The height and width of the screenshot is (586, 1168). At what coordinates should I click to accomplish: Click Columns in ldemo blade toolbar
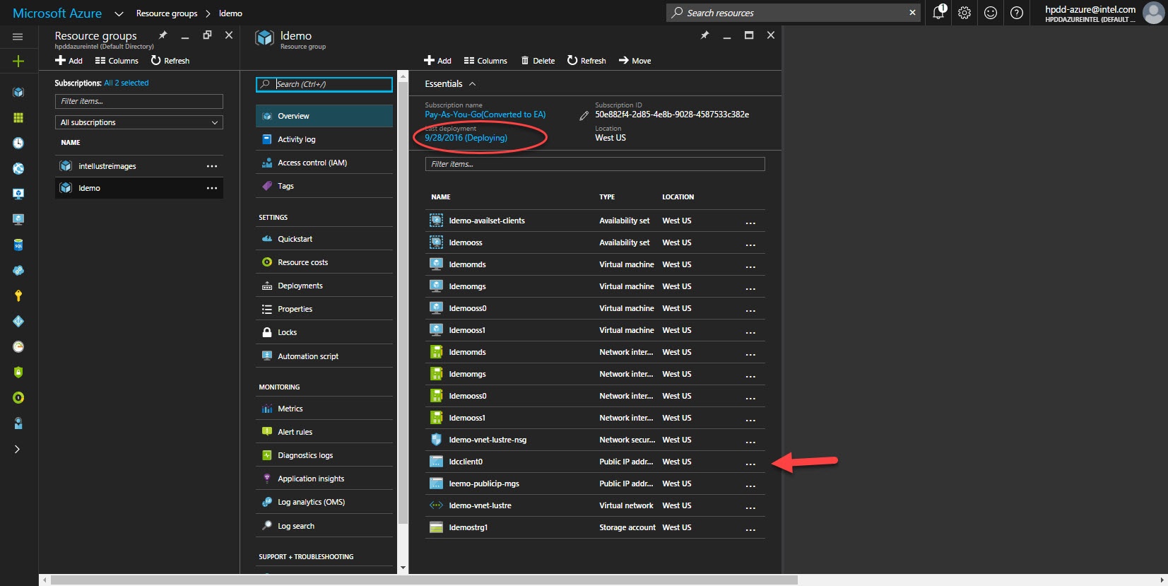point(485,61)
